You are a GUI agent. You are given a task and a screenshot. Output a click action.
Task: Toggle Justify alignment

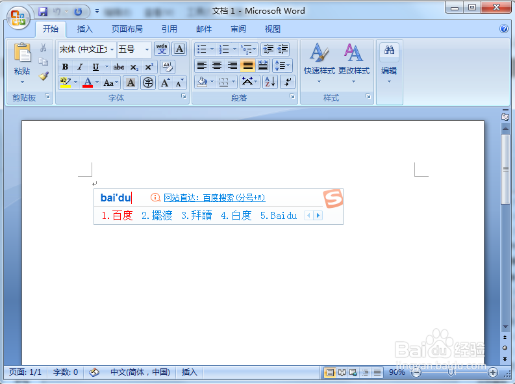(247, 66)
